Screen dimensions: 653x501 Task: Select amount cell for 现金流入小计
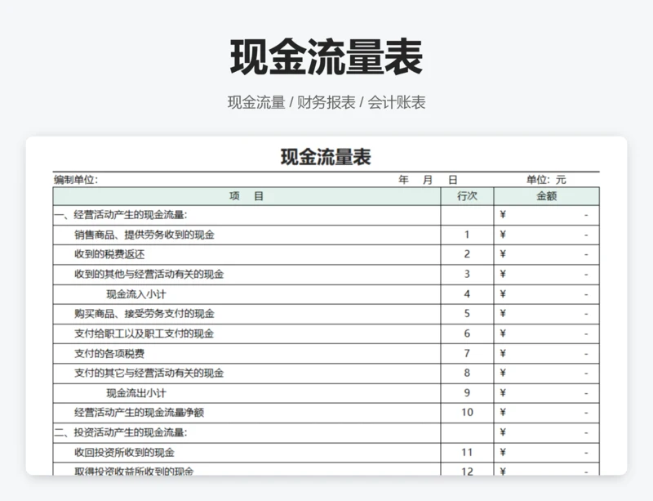point(547,294)
